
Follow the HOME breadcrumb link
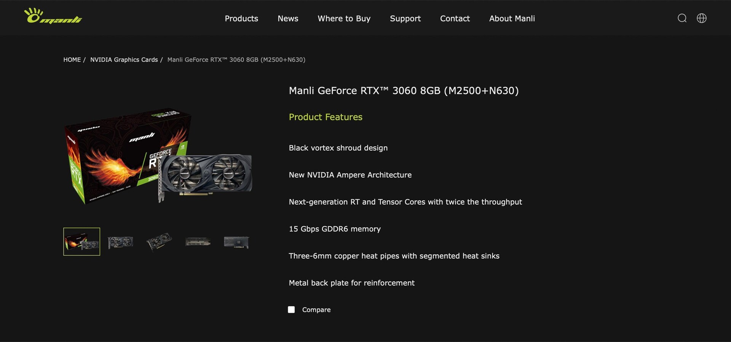click(x=72, y=60)
